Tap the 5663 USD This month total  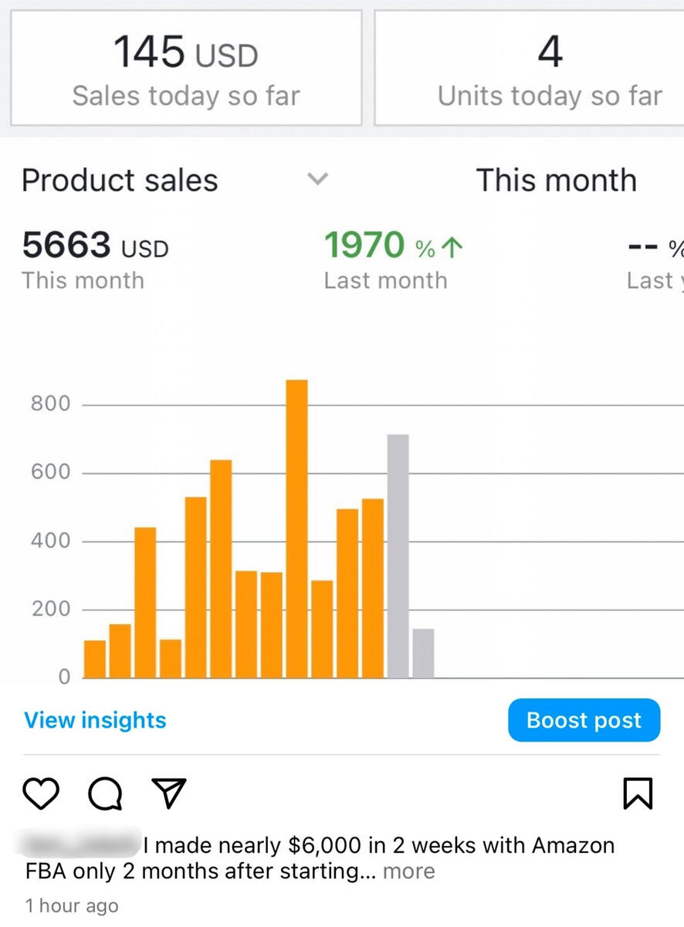point(95,260)
